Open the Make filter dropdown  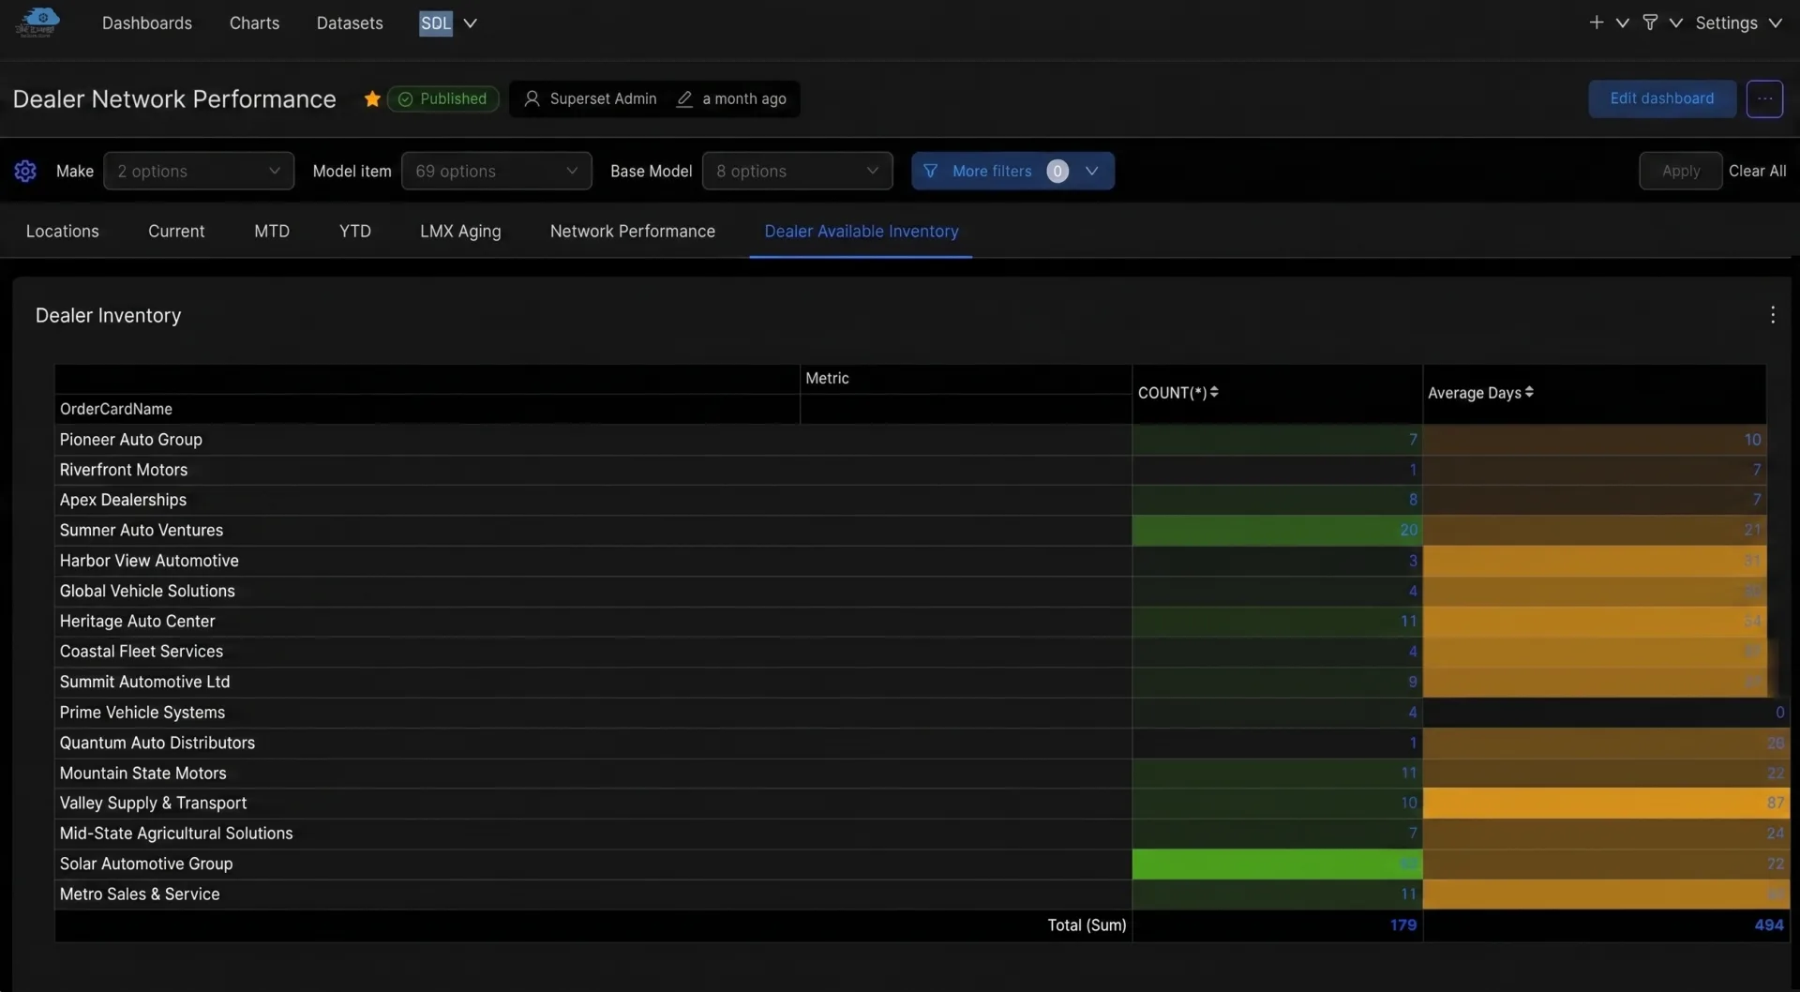pos(199,171)
